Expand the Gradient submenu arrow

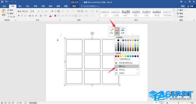click(x=137, y=70)
